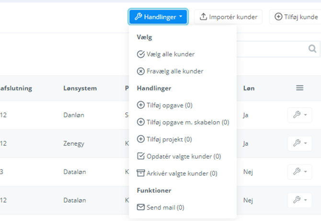The height and width of the screenshot is (221, 321).
Task: Sort by Lønsystem column header
Action: (80, 88)
